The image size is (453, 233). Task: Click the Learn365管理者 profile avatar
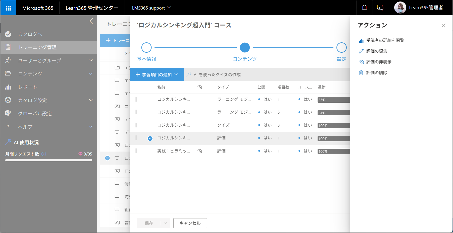coord(400,8)
